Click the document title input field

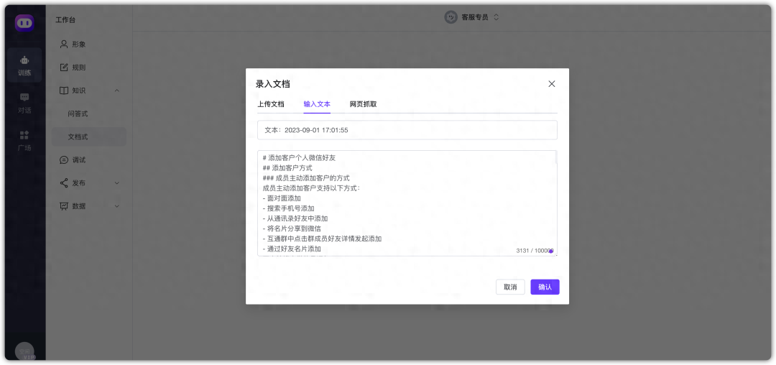407,130
